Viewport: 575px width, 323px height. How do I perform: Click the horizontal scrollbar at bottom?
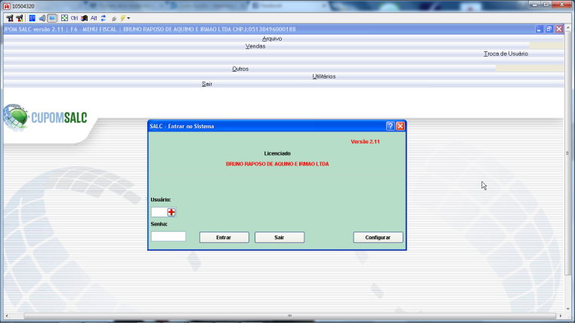[x=289, y=315]
